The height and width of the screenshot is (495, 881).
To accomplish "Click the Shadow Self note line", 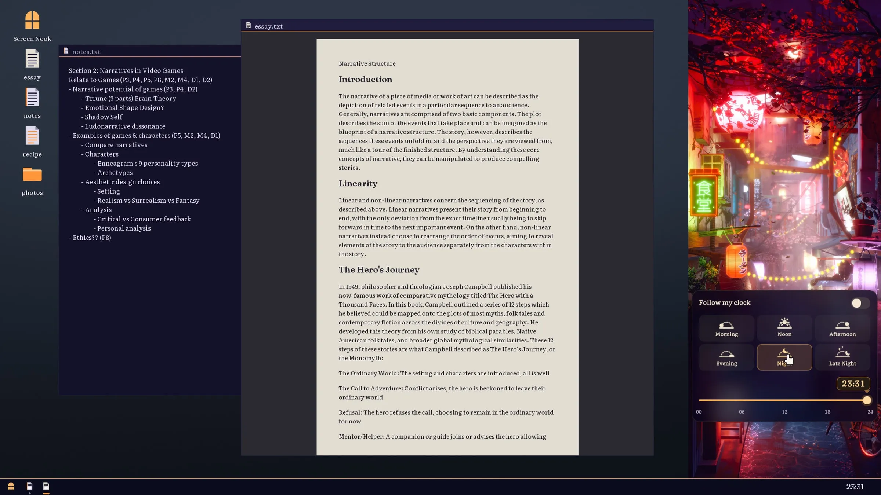I will click(102, 117).
